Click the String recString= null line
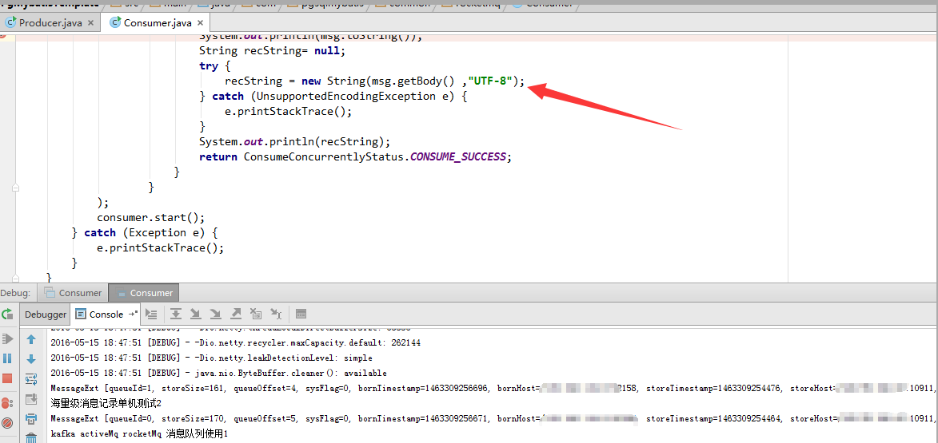 point(272,51)
